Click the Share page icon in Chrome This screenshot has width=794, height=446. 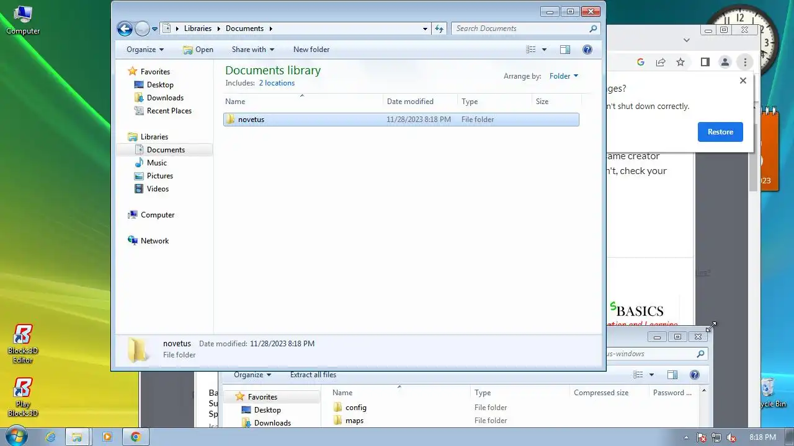[x=661, y=62]
